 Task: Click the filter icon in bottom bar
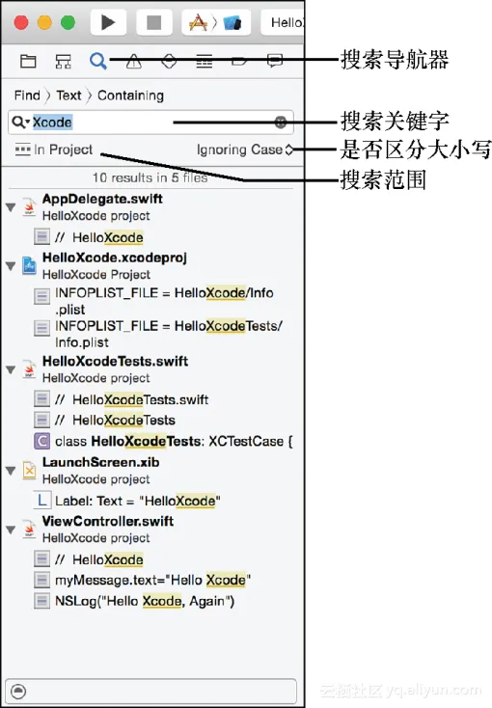pyautogui.click(x=18, y=691)
